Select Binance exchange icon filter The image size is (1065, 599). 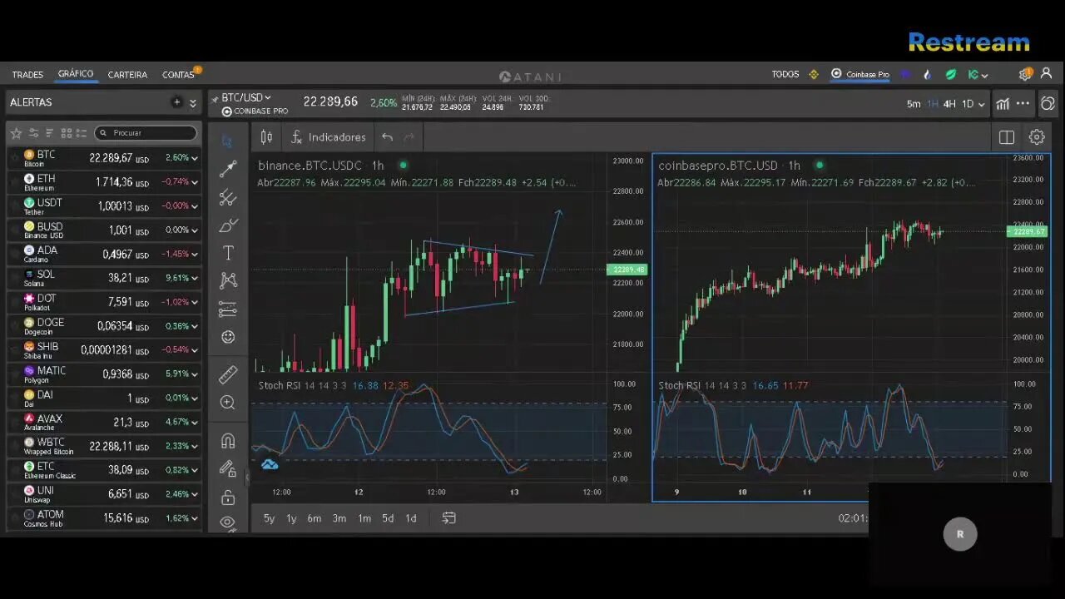pos(814,74)
